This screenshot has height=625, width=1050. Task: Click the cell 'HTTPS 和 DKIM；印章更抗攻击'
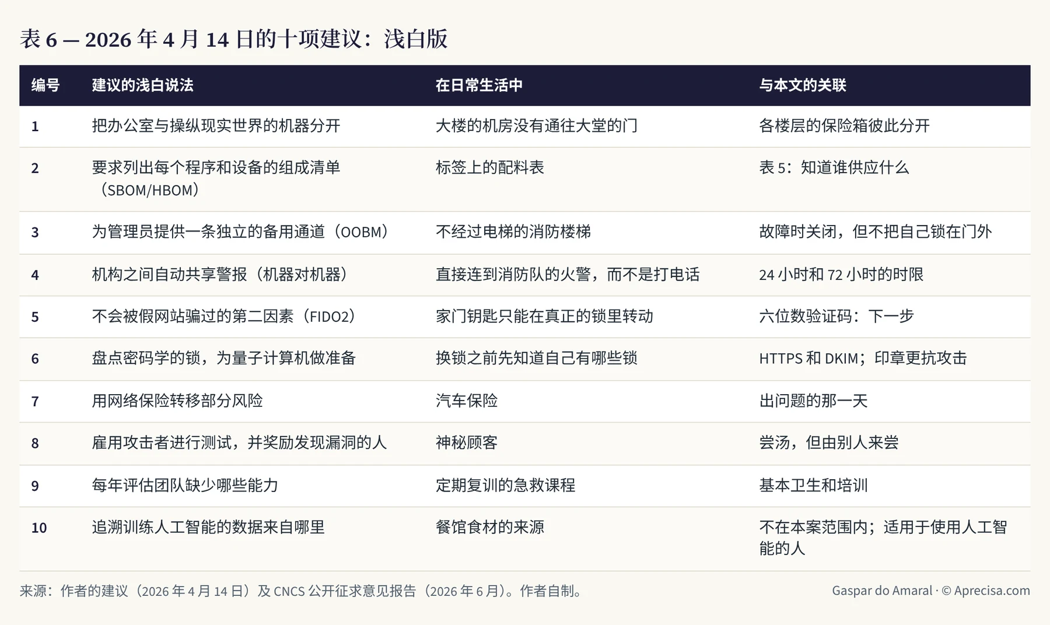[x=863, y=359]
